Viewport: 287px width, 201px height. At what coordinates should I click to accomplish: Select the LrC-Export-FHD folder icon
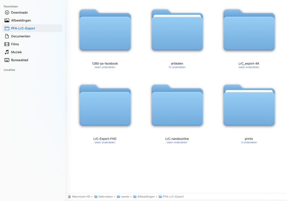click(105, 105)
